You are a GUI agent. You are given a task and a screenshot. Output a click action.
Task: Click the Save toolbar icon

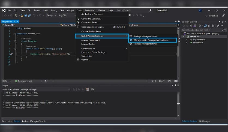click(x=26, y=16)
